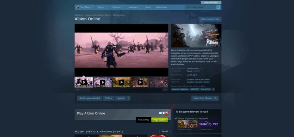The height and width of the screenshot is (137, 294).
Task: Open the Your Store dropdown menu
Action: (x=86, y=7)
